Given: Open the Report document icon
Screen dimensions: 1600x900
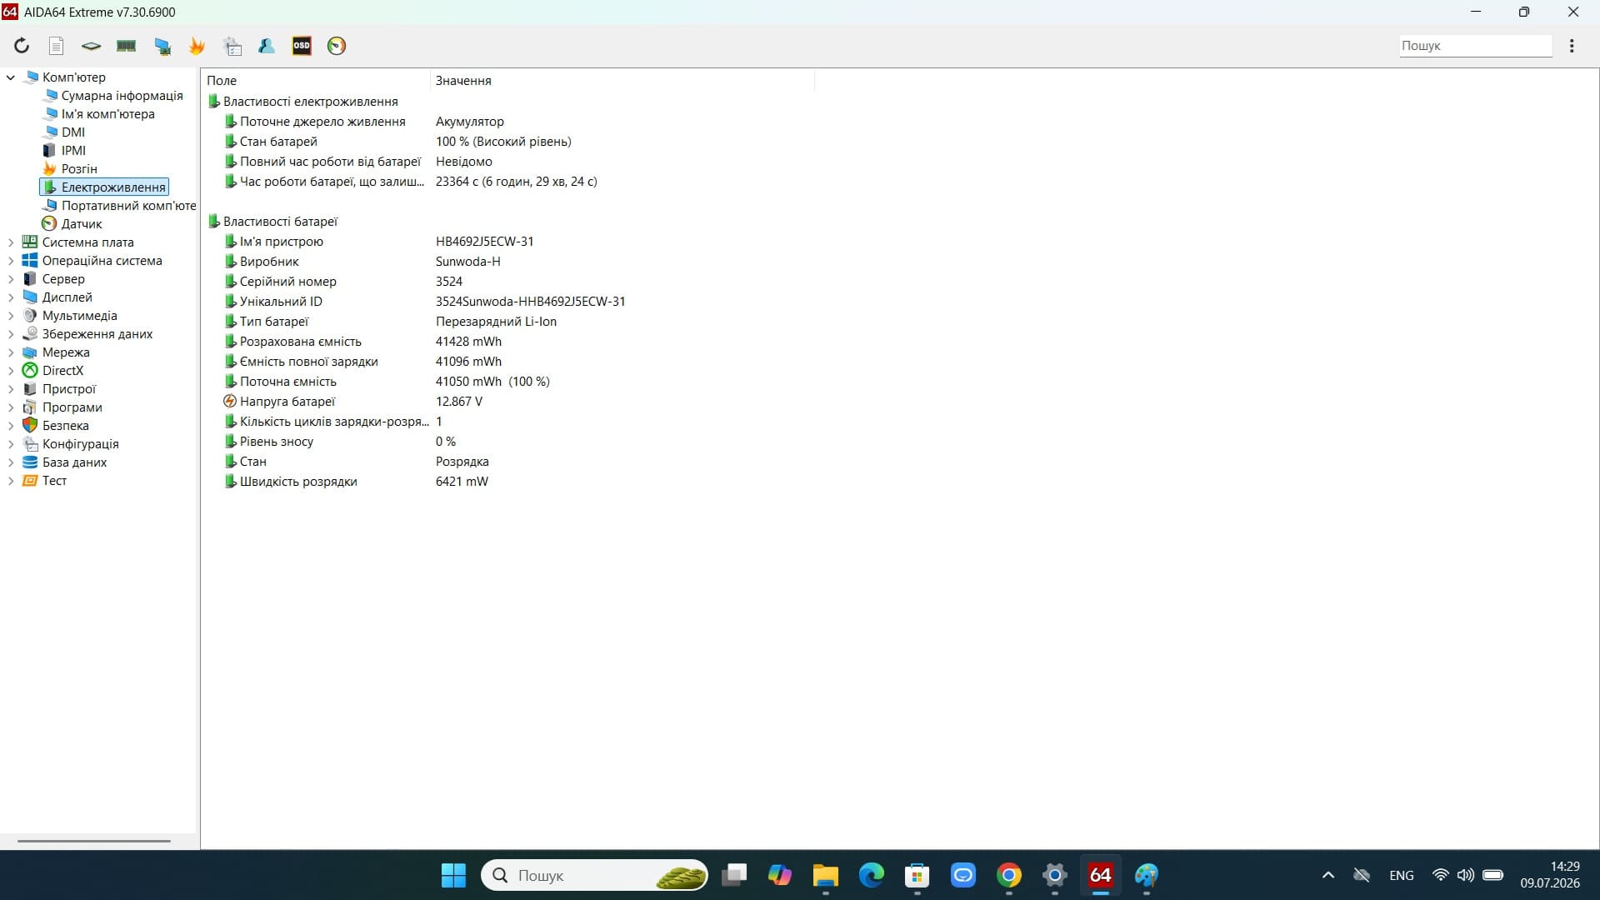Looking at the screenshot, I should click(56, 46).
